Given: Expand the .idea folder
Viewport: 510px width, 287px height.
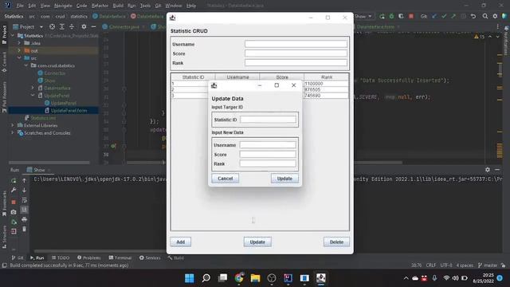Looking at the screenshot, I should [x=19, y=43].
